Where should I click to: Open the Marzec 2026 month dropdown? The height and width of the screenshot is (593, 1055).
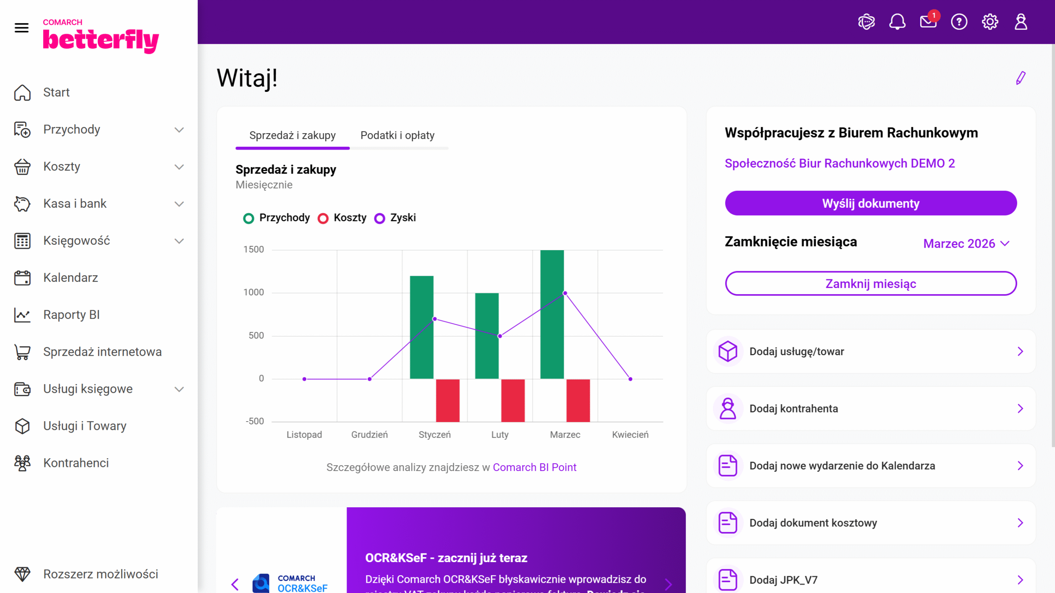pos(966,244)
